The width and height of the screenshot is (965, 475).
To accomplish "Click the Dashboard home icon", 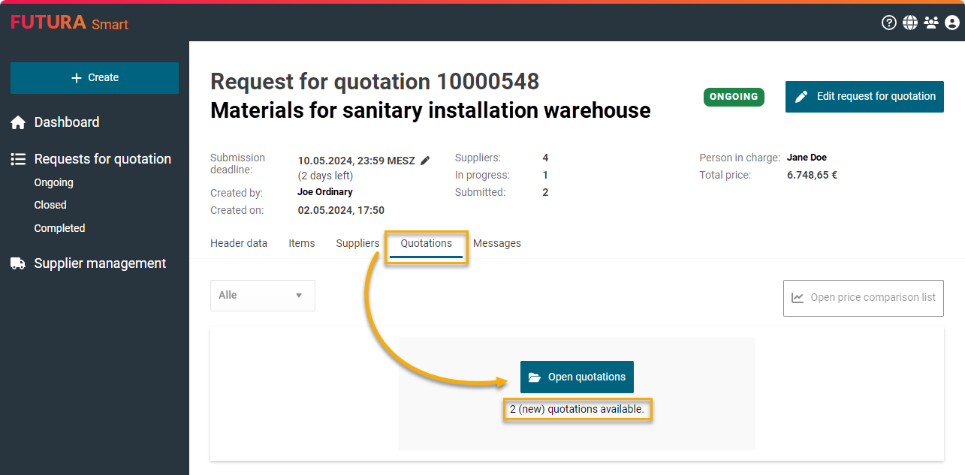I will (x=18, y=122).
